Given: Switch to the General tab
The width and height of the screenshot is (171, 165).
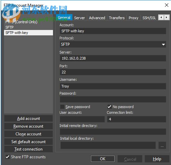Looking at the screenshot, I should [x=64, y=18].
